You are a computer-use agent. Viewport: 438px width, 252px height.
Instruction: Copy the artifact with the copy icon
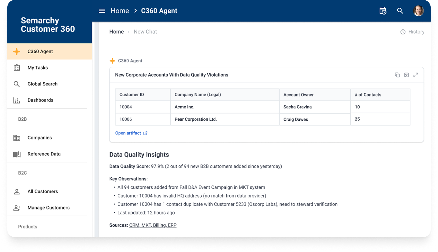(397, 75)
